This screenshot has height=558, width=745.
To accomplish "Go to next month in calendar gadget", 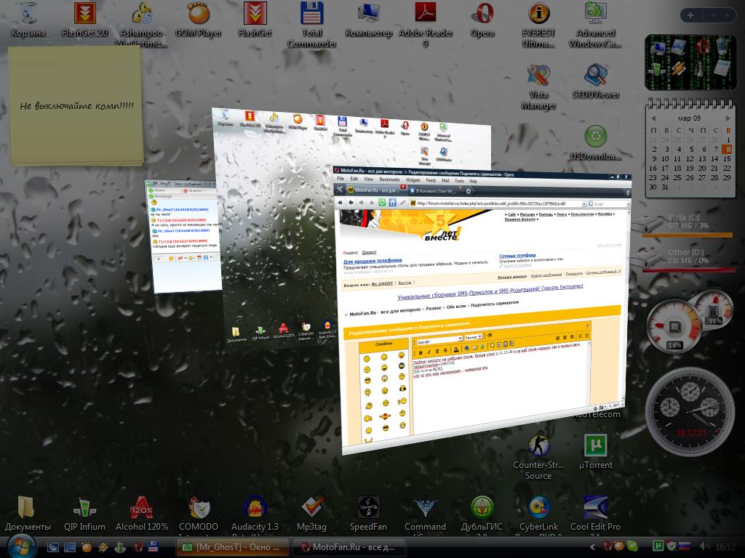I will 728,118.
